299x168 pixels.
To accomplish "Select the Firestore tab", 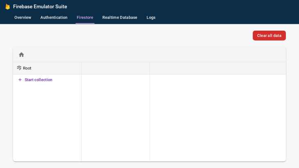I will (x=85, y=18).
